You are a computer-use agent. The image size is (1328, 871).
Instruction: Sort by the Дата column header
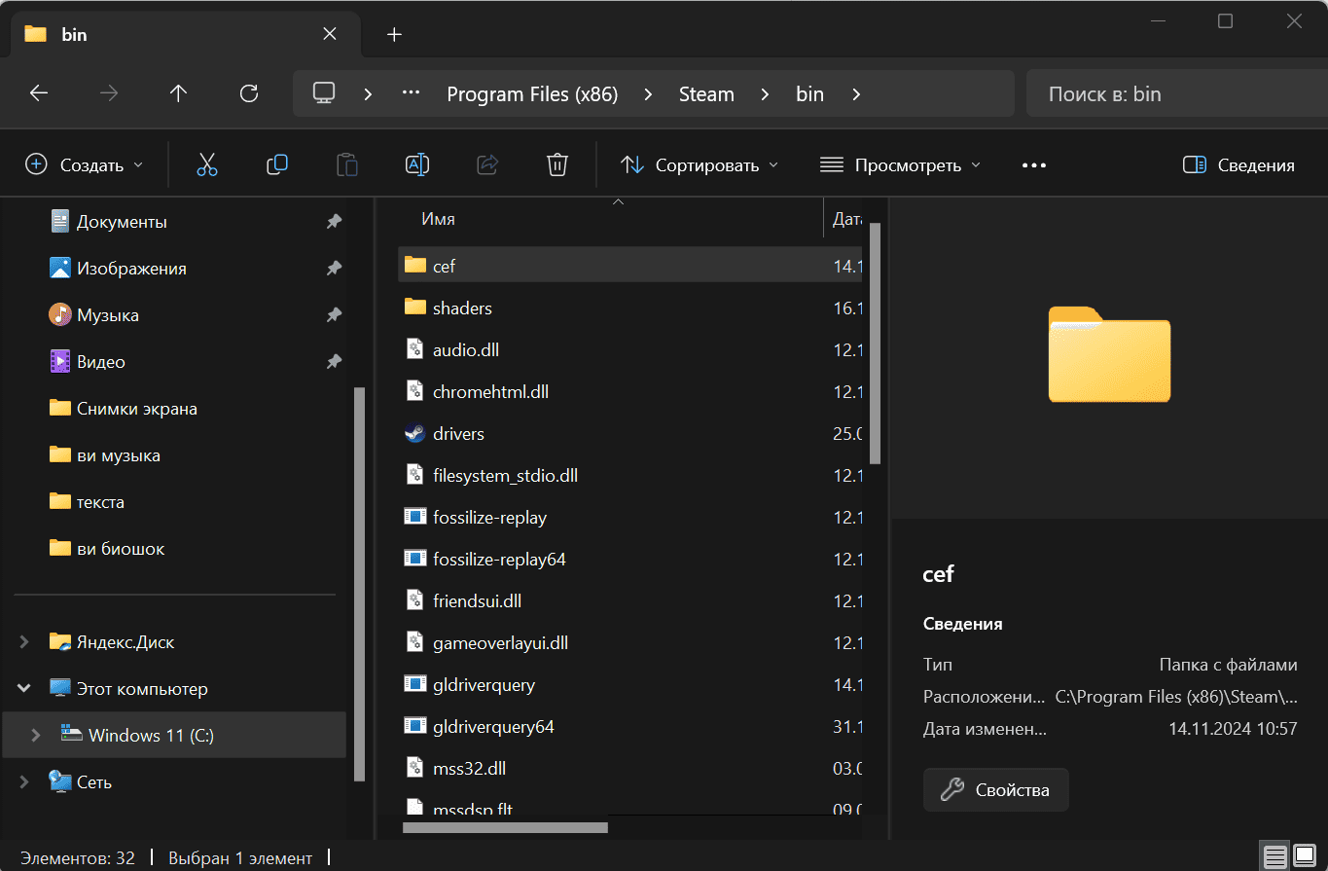845,219
